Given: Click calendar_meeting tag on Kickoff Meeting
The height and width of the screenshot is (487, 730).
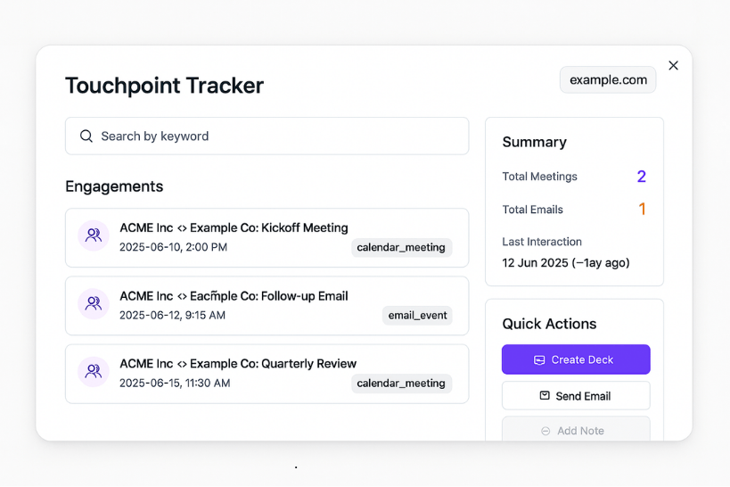Looking at the screenshot, I should [401, 247].
